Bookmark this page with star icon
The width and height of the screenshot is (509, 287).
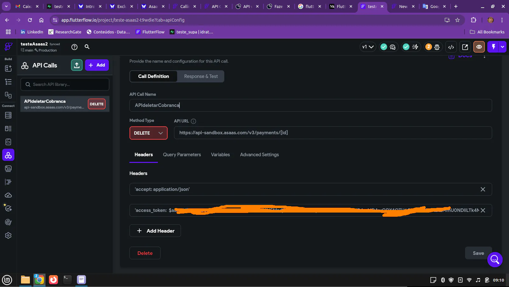[457, 20]
